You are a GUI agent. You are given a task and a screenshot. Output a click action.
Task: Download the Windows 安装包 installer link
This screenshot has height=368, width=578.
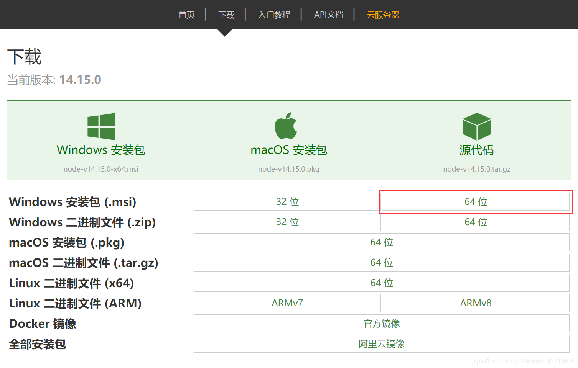pyautogui.click(x=101, y=150)
